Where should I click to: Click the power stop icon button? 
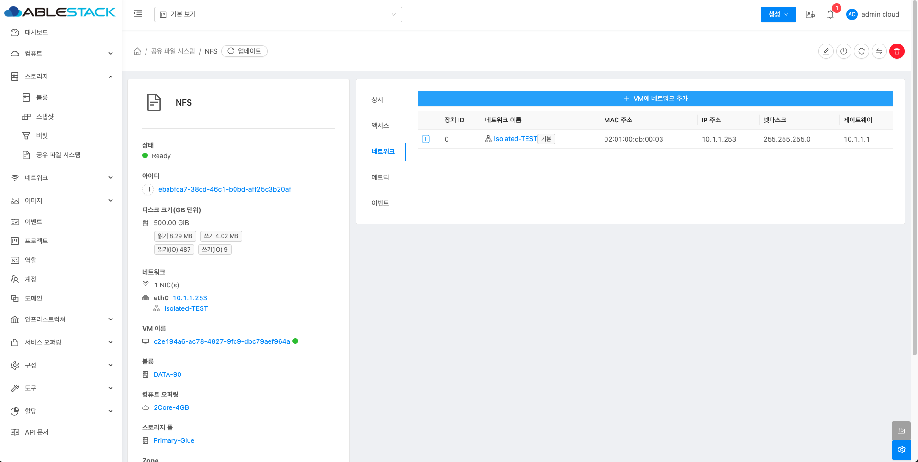coord(843,51)
